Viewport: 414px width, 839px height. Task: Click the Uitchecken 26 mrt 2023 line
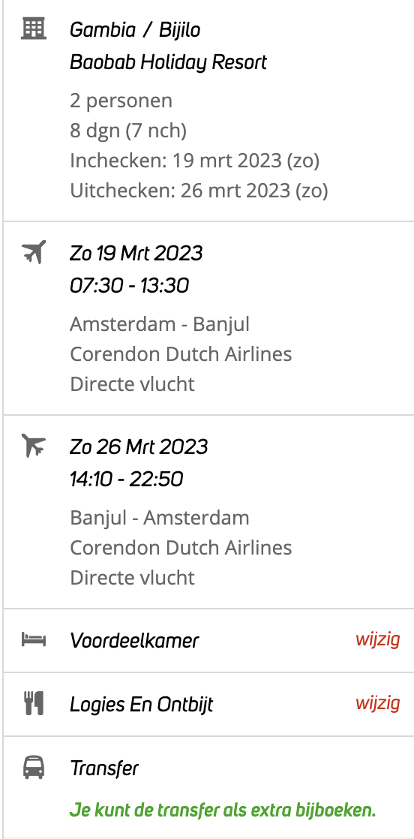click(x=199, y=191)
